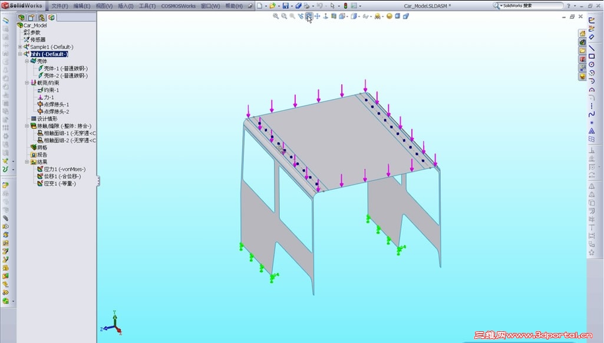The width and height of the screenshot is (604, 343).
Task: Collapse the 接触/缝隙 folder node
Action: (x=27, y=126)
